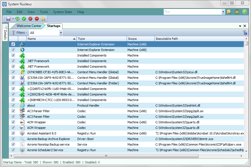
Task: Uncheck the Acrobat Assistant 8.0 startup entry
Action: (x=13, y=133)
